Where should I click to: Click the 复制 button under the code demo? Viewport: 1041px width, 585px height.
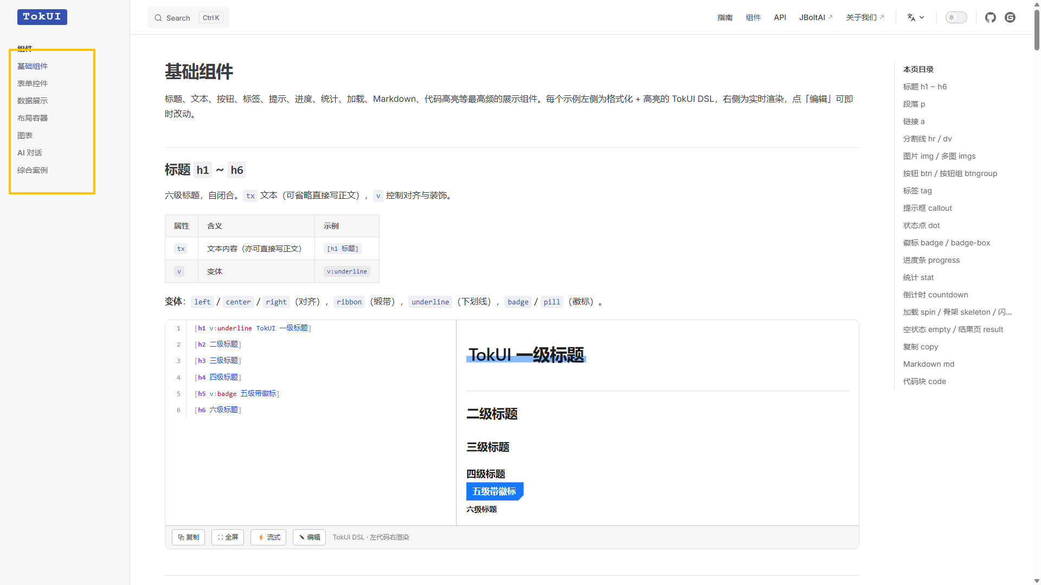tap(188, 537)
